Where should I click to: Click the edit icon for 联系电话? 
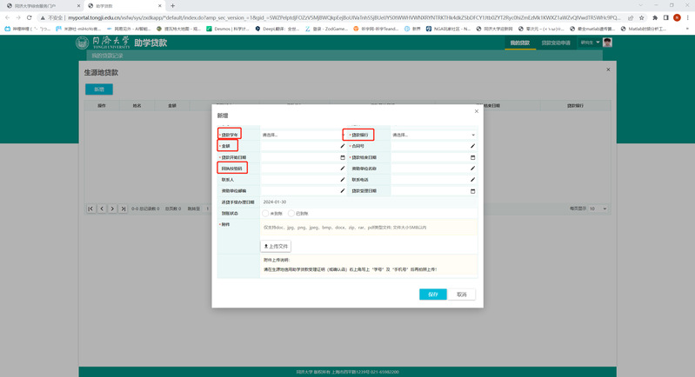point(473,179)
